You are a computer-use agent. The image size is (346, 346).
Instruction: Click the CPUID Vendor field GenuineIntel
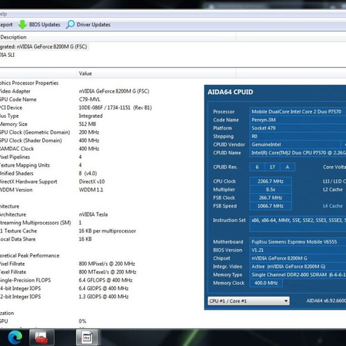[x=295, y=145]
